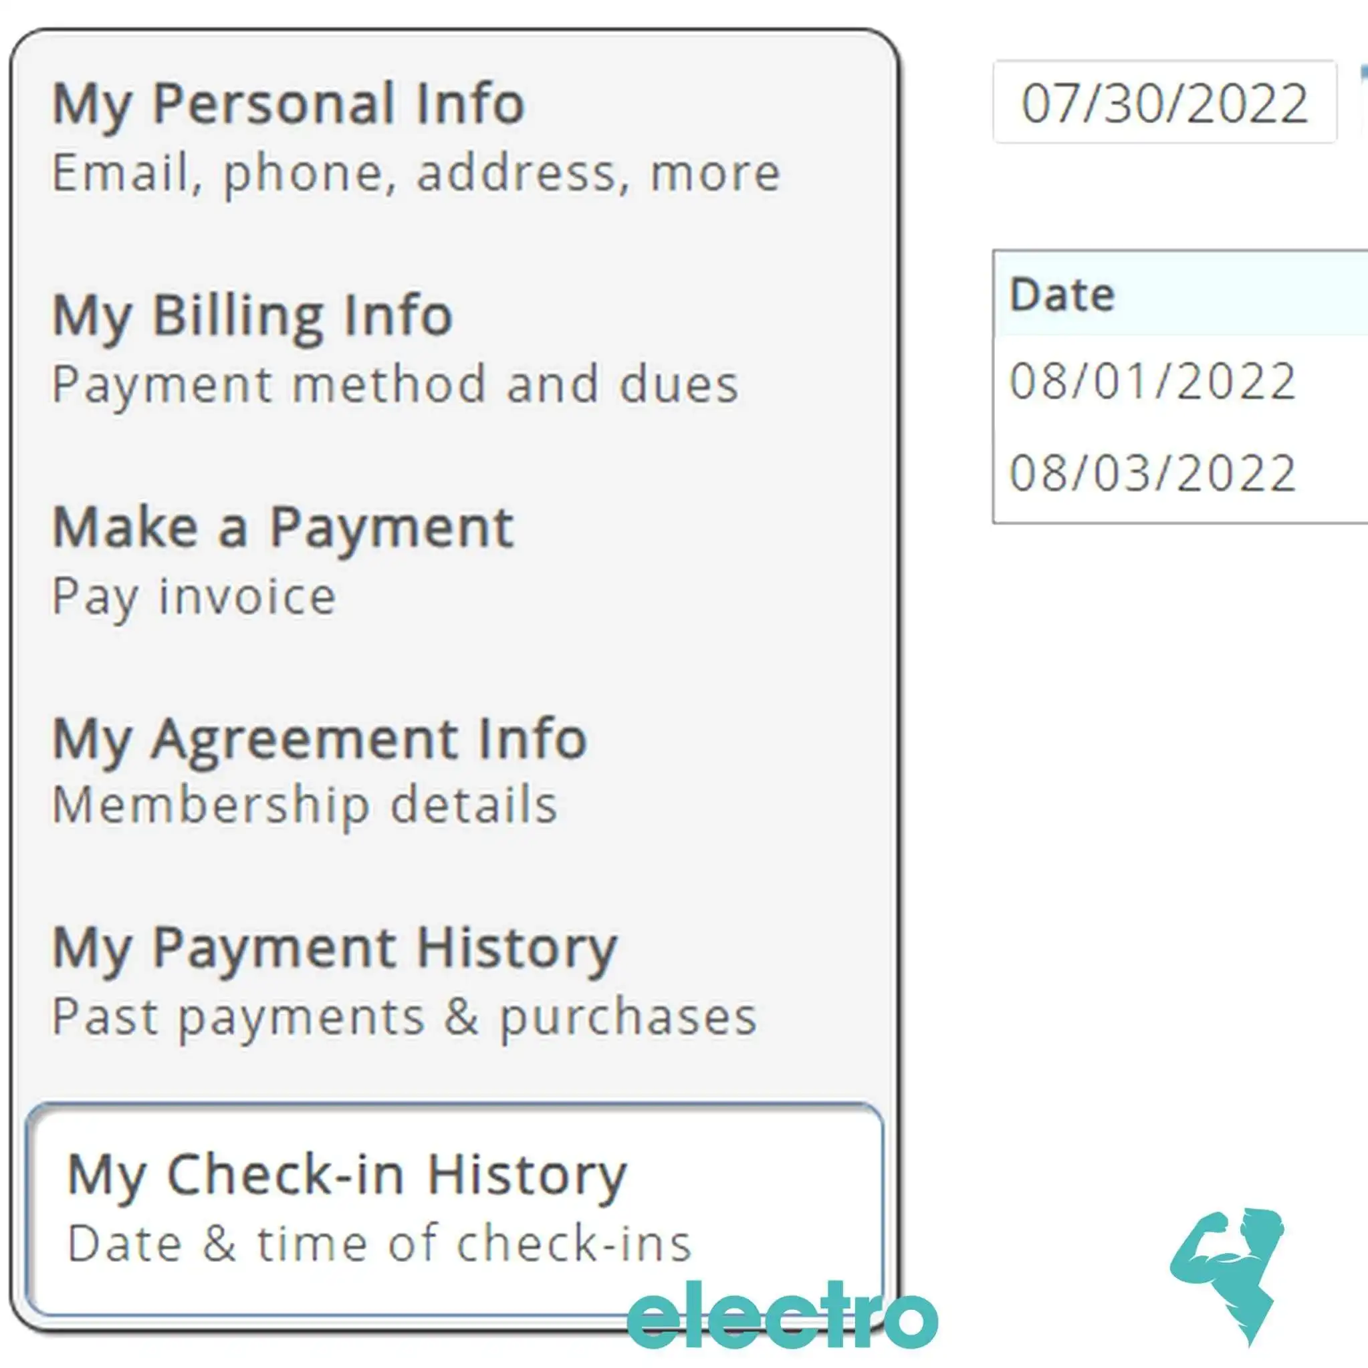Click the 'Email, phone, address, more' description
1368x1368 pixels.
pyautogui.click(x=416, y=173)
